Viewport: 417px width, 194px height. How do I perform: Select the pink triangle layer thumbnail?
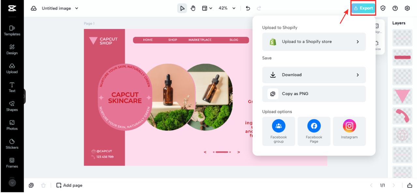pyautogui.click(x=402, y=96)
